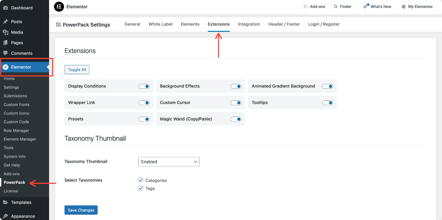
Task: Switch off Custom Cursor extension
Action: [x=236, y=102]
